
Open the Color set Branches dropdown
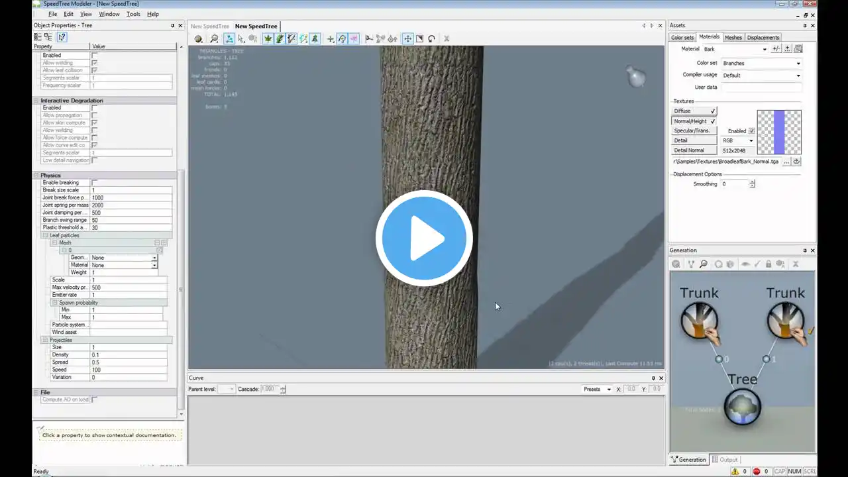[761, 64]
